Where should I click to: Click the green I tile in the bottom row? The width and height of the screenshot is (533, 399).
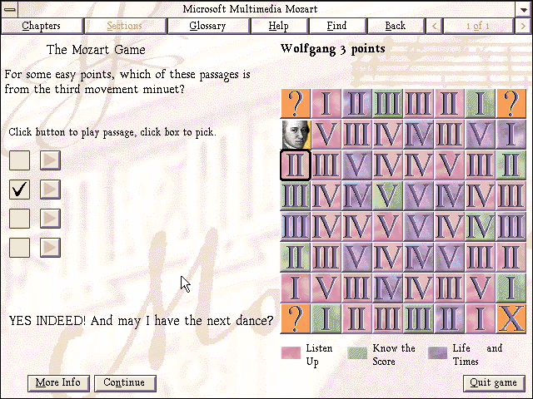coord(326,318)
